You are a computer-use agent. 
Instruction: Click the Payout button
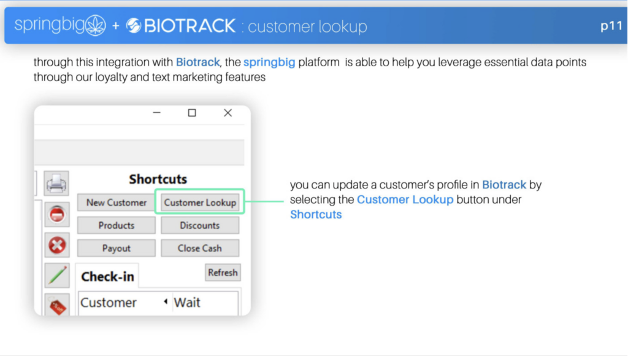coord(116,248)
